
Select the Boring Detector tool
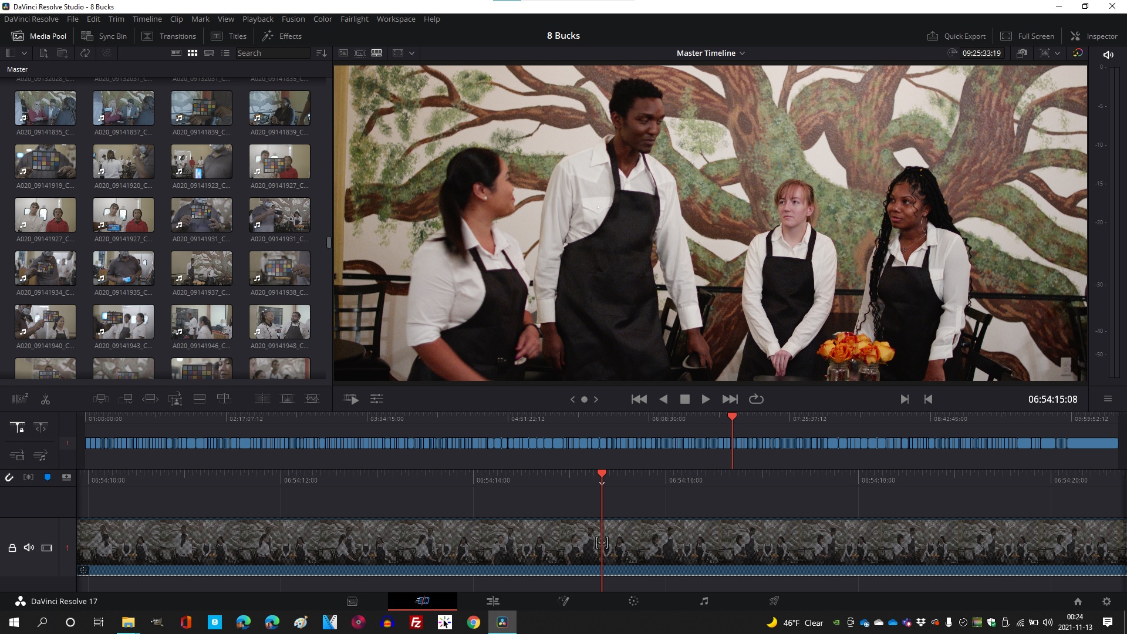click(x=19, y=399)
